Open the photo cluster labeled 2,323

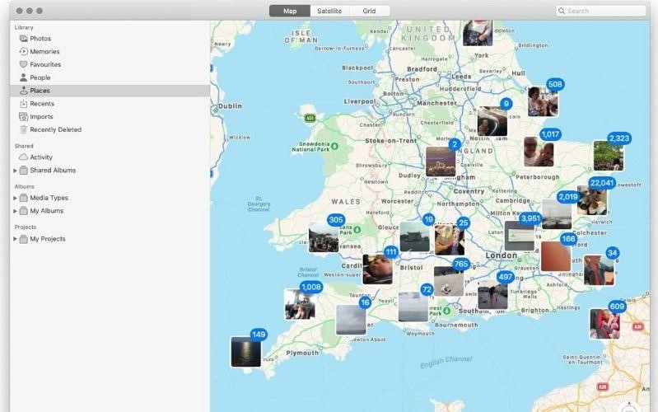[x=608, y=156]
